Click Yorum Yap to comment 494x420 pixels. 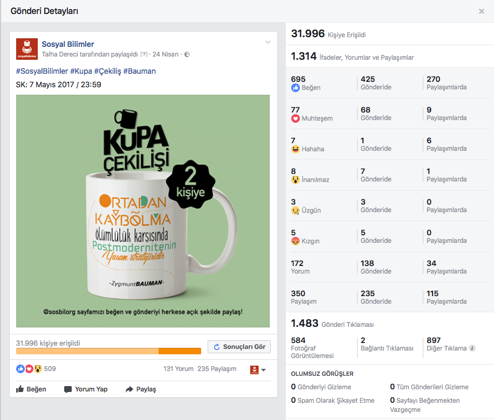[86, 389]
